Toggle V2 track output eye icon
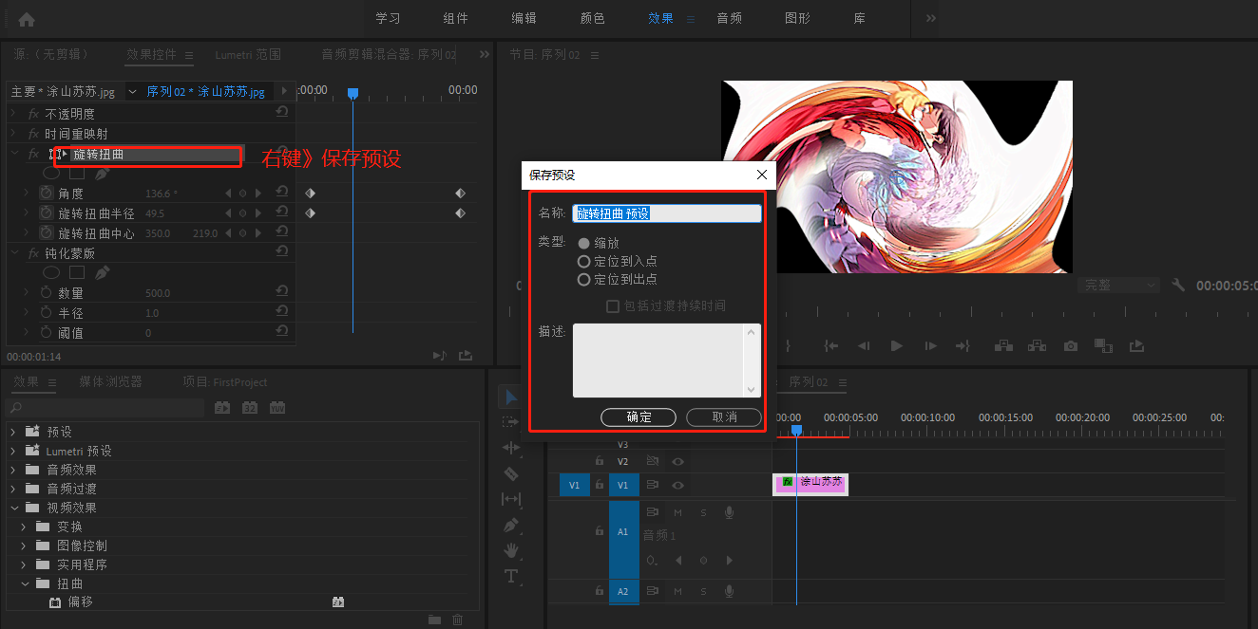The height and width of the screenshot is (629, 1258). pos(678,461)
